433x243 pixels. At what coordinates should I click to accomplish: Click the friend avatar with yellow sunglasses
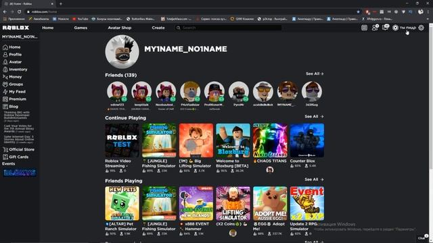pos(263,92)
